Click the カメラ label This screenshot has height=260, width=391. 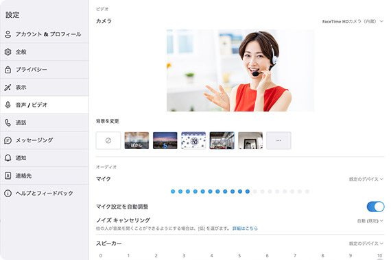pos(104,21)
